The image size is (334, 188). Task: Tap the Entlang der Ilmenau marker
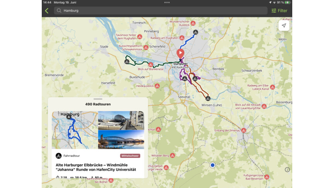coord(244,130)
